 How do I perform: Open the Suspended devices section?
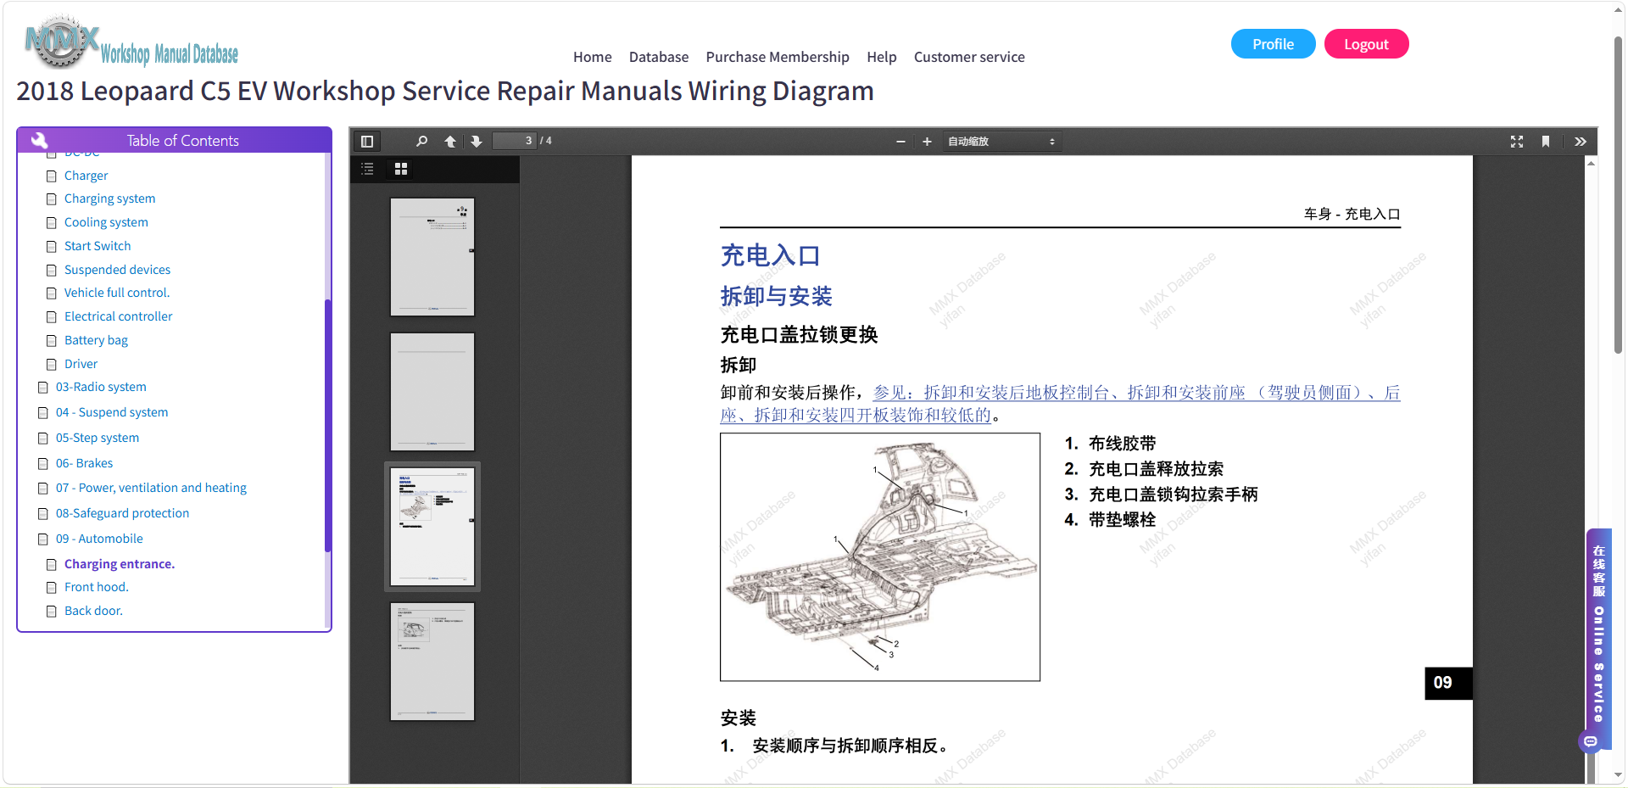tap(117, 270)
